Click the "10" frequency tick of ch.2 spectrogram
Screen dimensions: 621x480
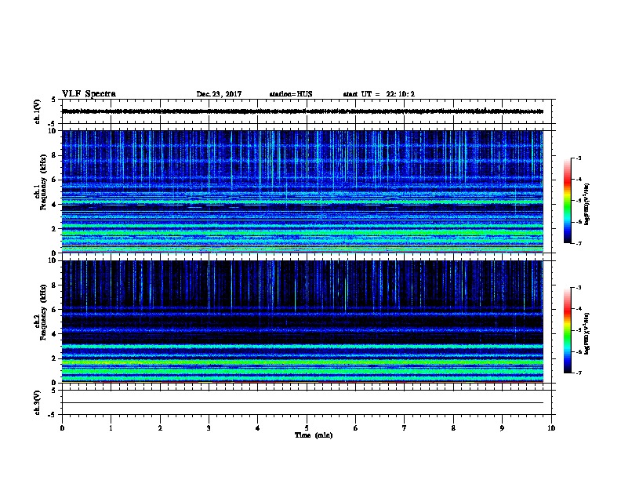click(53, 260)
